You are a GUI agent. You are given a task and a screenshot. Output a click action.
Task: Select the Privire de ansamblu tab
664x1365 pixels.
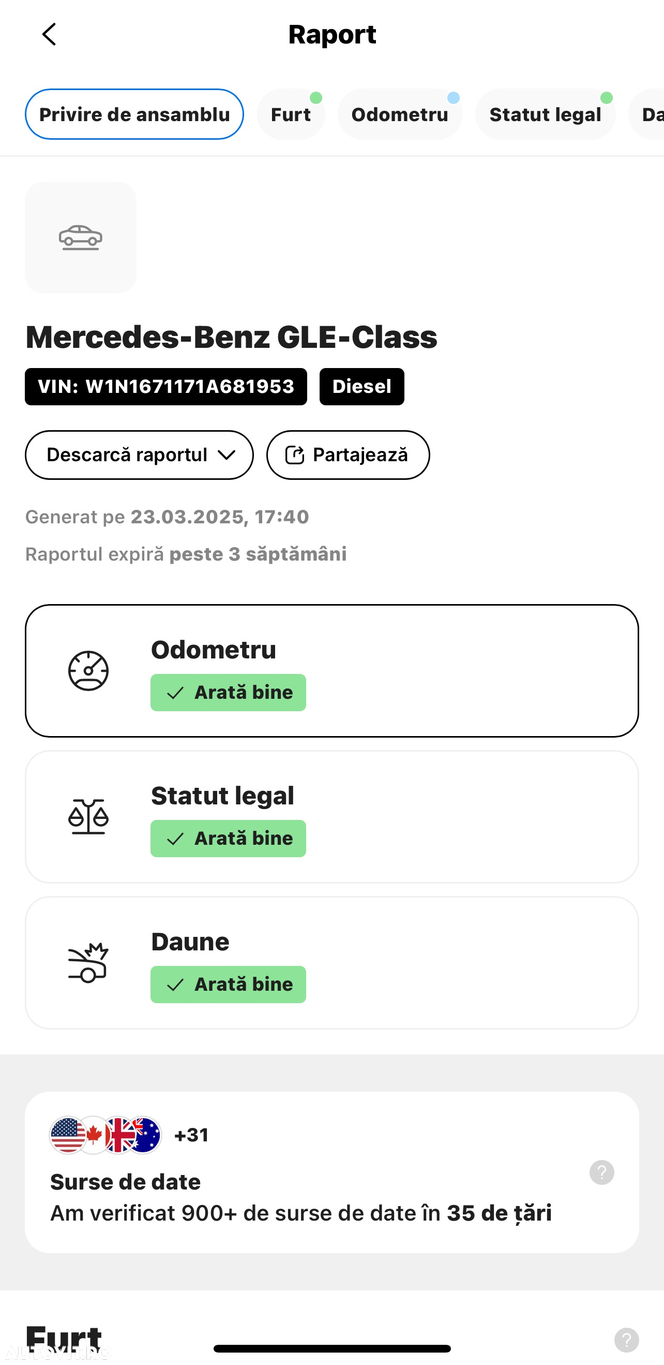(134, 114)
